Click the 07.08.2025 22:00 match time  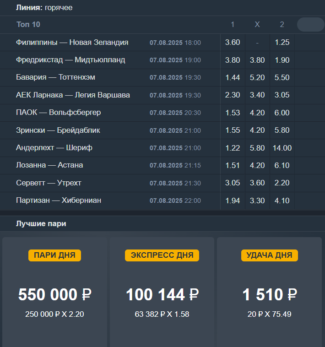pos(175,201)
